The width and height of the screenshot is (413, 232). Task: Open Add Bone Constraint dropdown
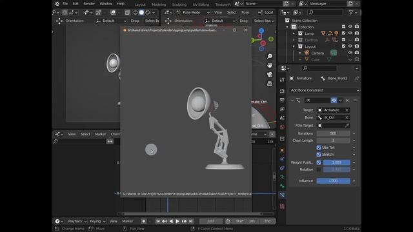point(324,90)
